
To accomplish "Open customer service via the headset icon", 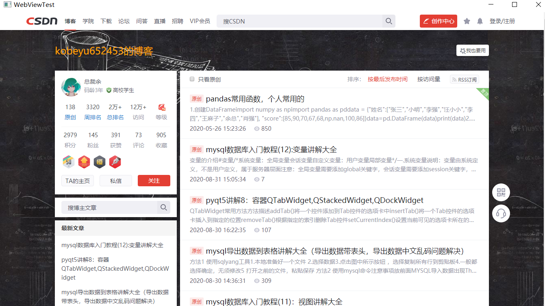I will 501,213.
